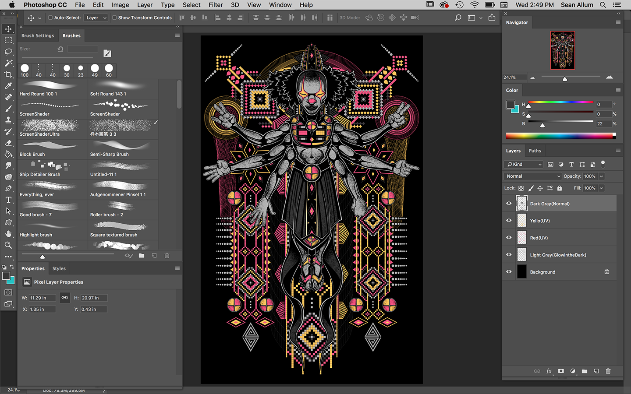Toggle the layer filter switch

(x=603, y=164)
